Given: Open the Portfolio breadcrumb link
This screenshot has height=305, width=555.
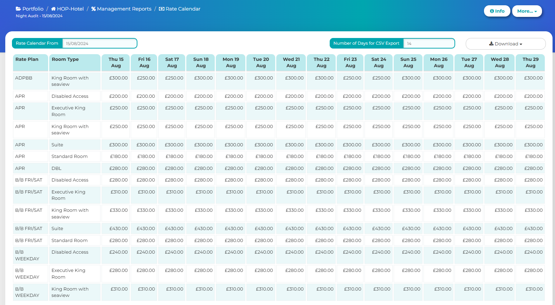Looking at the screenshot, I should click(30, 9).
